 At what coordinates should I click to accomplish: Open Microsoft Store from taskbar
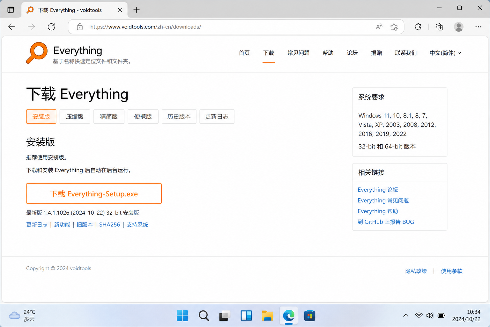click(x=310, y=316)
